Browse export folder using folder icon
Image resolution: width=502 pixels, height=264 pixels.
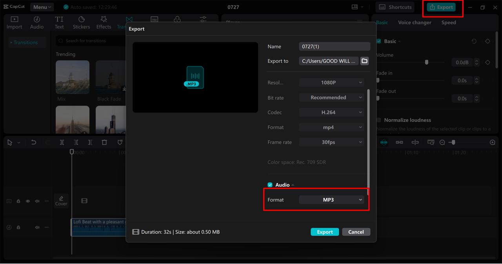[364, 61]
